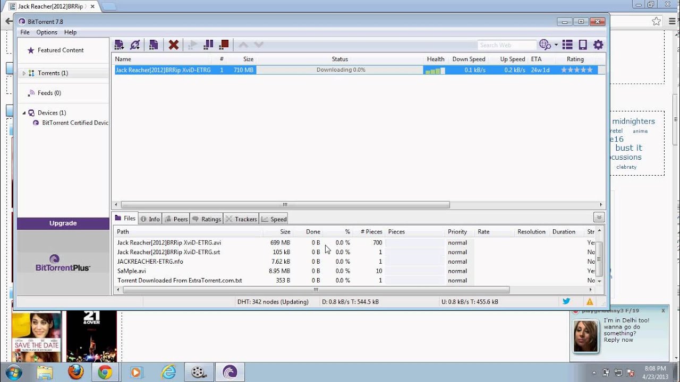Remove the selected torrent with red X
The height and width of the screenshot is (382, 680).
coord(173,45)
